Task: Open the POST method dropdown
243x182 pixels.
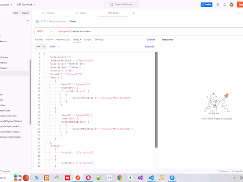Action: click(x=45, y=32)
